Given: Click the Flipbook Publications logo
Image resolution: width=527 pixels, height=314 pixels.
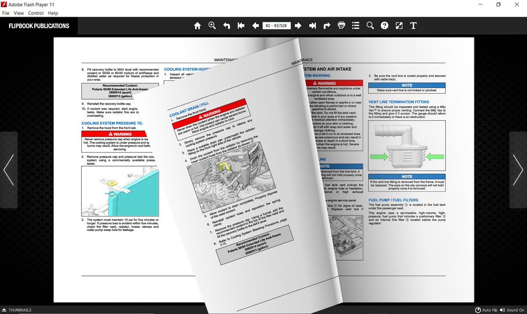Looking at the screenshot, I should [x=39, y=26].
